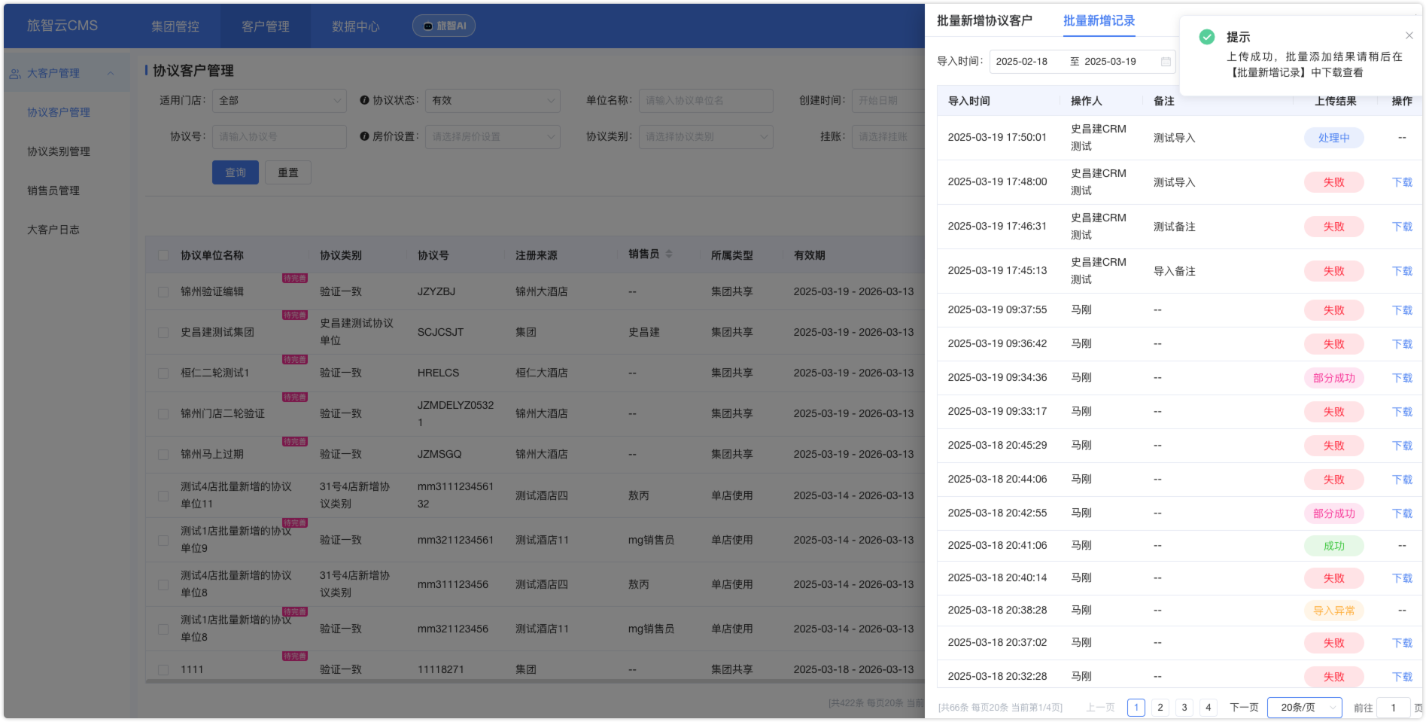Go to 大客户日志 in sidebar
This screenshot has width=1426, height=722.
pos(53,230)
